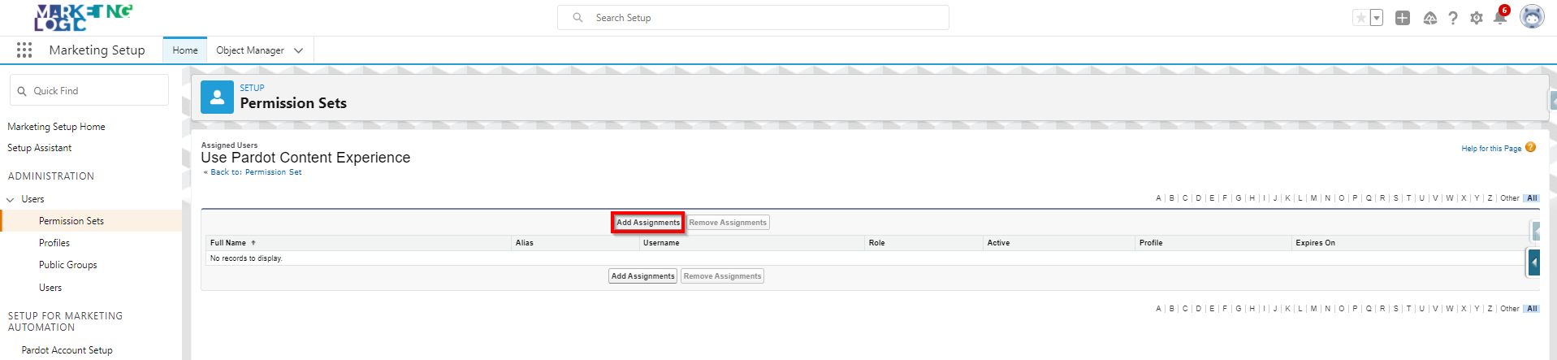Go to Marketing Setup Home
Viewport: 1557px width, 360px height.
click(56, 127)
